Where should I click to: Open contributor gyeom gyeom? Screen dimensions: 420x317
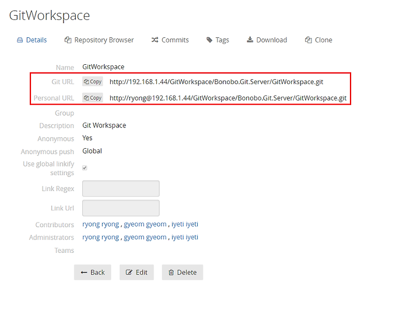145,224
